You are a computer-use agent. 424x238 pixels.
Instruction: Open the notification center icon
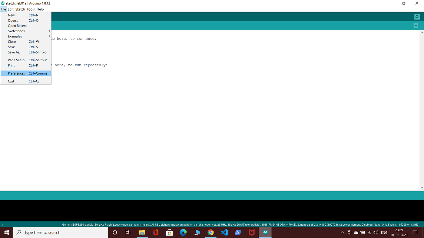click(415, 233)
